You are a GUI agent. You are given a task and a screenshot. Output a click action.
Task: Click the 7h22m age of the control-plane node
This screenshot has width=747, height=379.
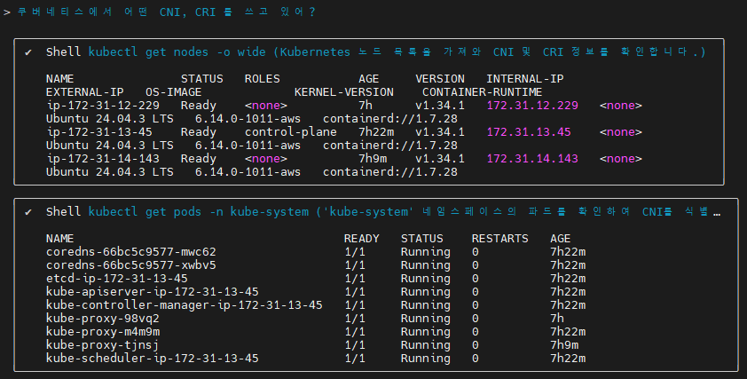pyautogui.click(x=376, y=132)
